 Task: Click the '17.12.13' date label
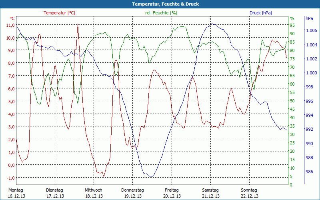[55, 196]
